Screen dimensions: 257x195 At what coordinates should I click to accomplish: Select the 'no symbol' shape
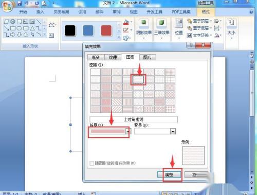click(13, 22)
